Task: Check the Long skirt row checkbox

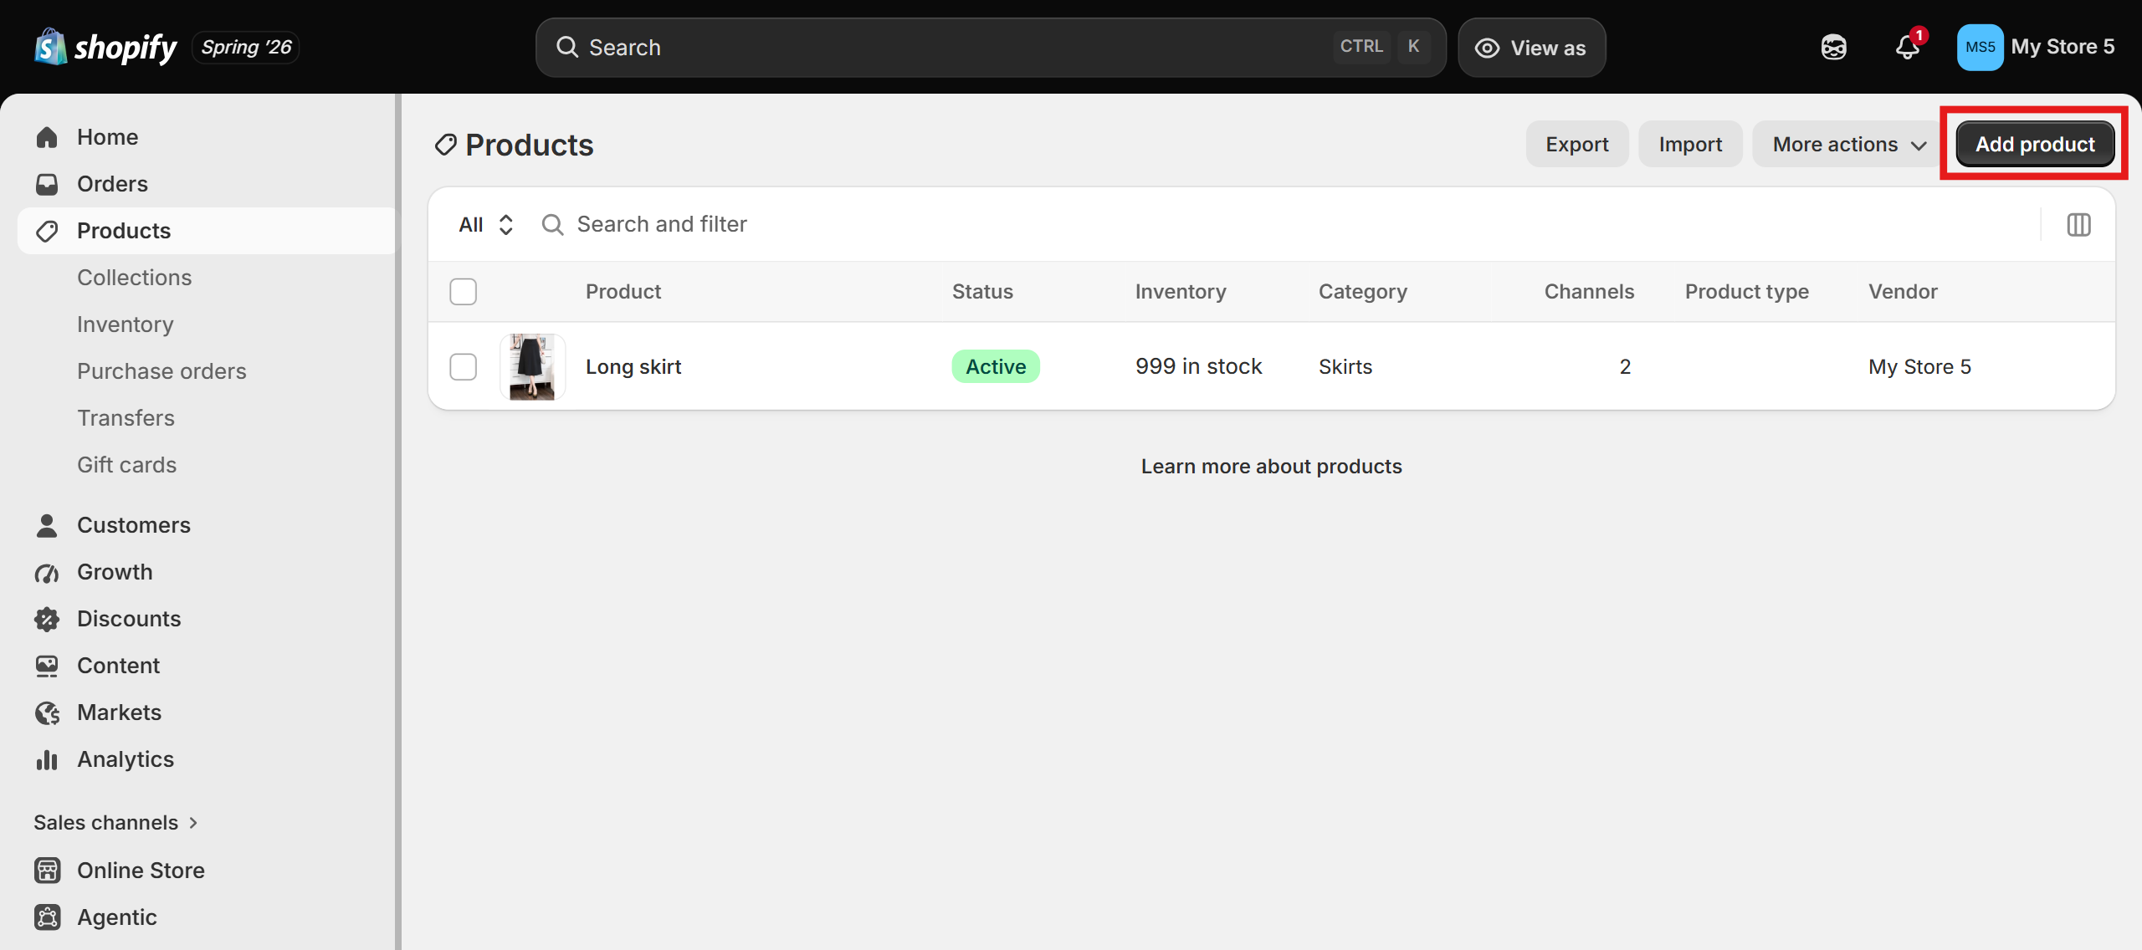Action: (x=463, y=366)
